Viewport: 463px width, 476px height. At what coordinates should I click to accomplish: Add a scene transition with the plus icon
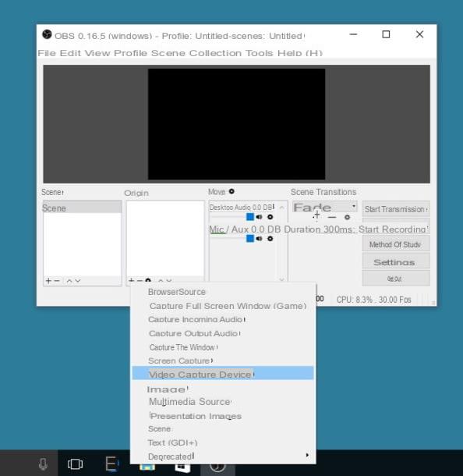click(316, 215)
